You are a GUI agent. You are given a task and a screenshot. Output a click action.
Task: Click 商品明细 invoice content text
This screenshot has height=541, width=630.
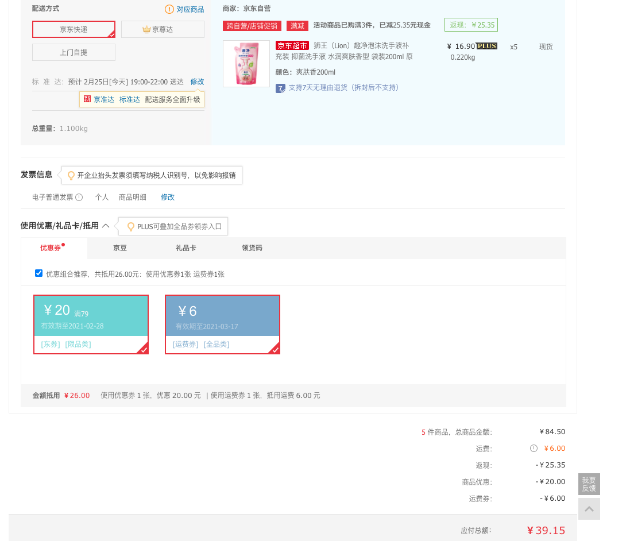tap(133, 198)
